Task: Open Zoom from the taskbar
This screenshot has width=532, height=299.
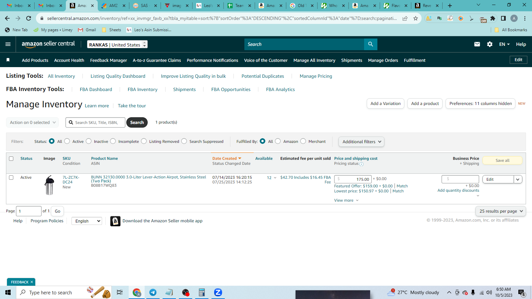Action: tap(218, 292)
